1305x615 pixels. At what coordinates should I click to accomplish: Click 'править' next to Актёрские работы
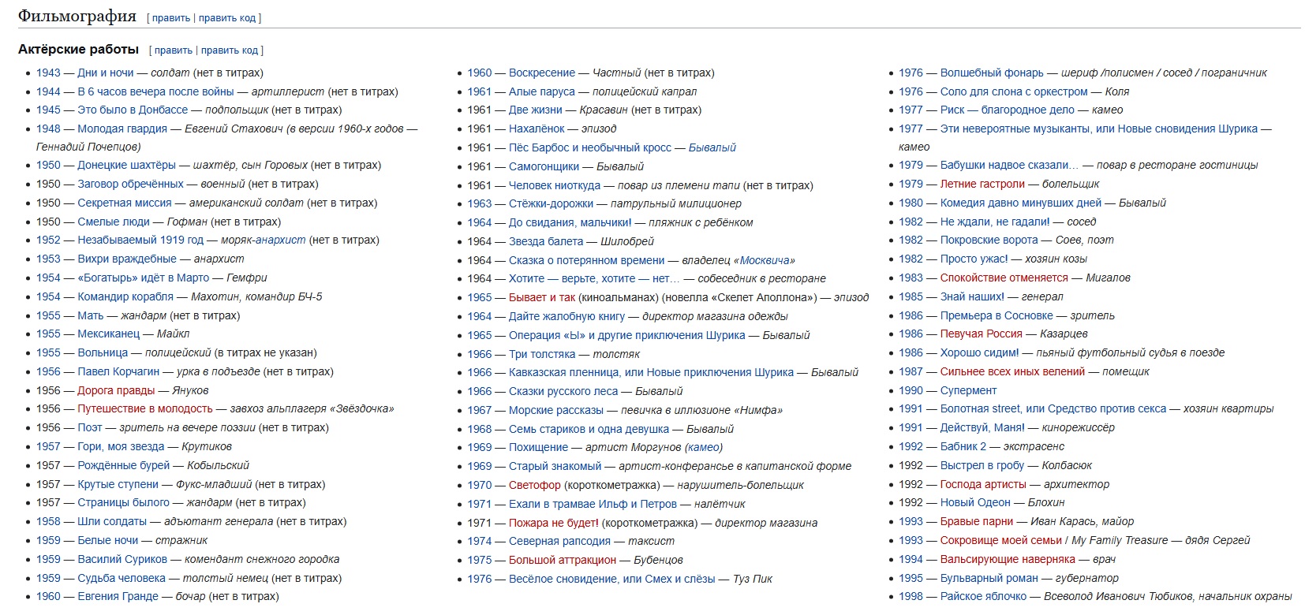click(174, 50)
